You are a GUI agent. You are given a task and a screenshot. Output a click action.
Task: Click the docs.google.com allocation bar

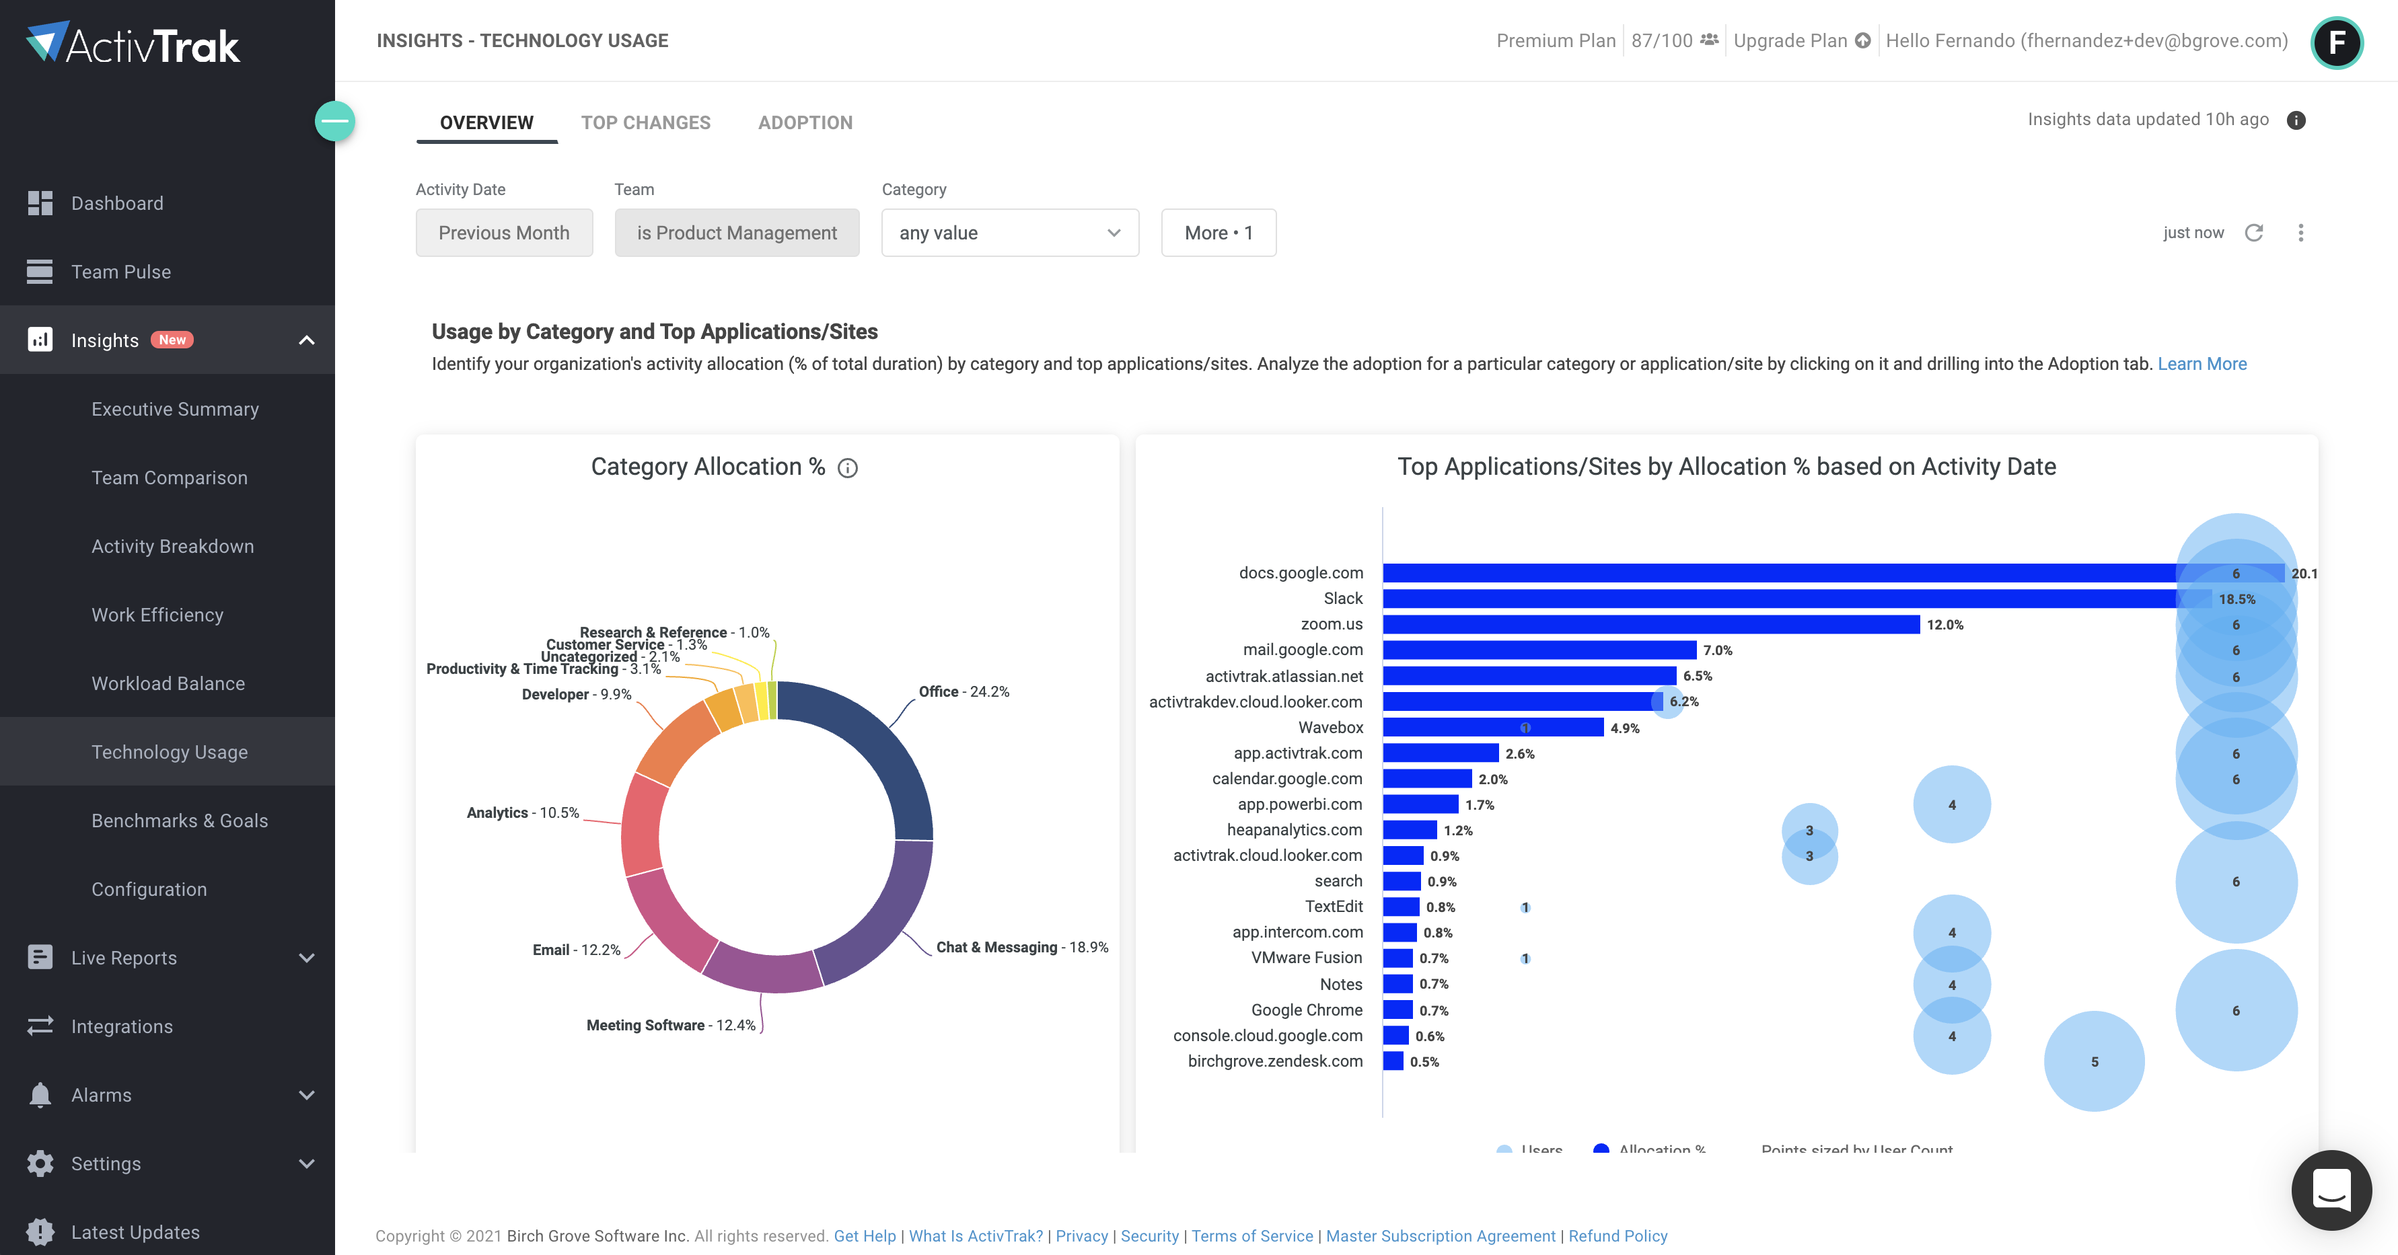pos(1833,573)
